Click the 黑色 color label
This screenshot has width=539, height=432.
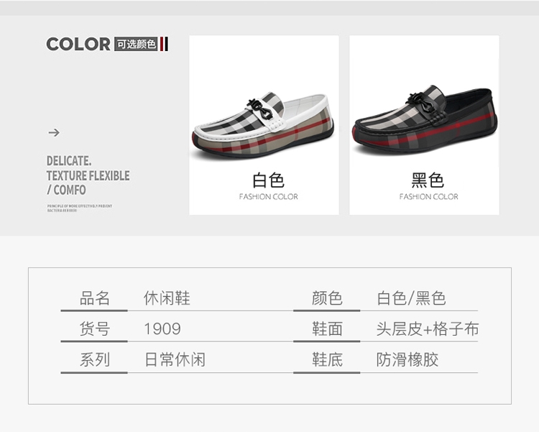(x=428, y=180)
